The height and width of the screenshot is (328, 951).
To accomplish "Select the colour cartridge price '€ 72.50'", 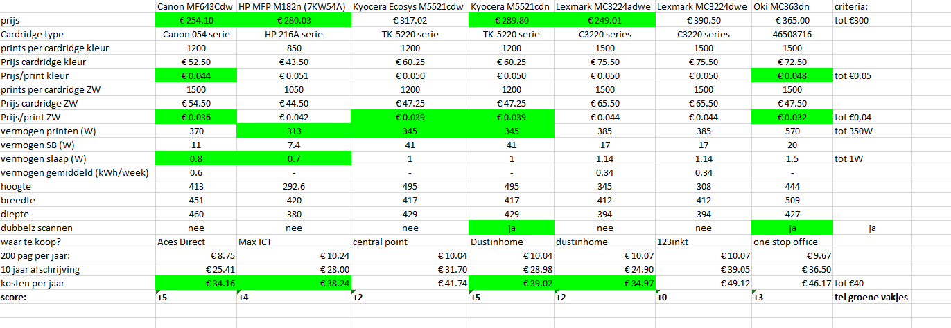I will [x=792, y=62].
